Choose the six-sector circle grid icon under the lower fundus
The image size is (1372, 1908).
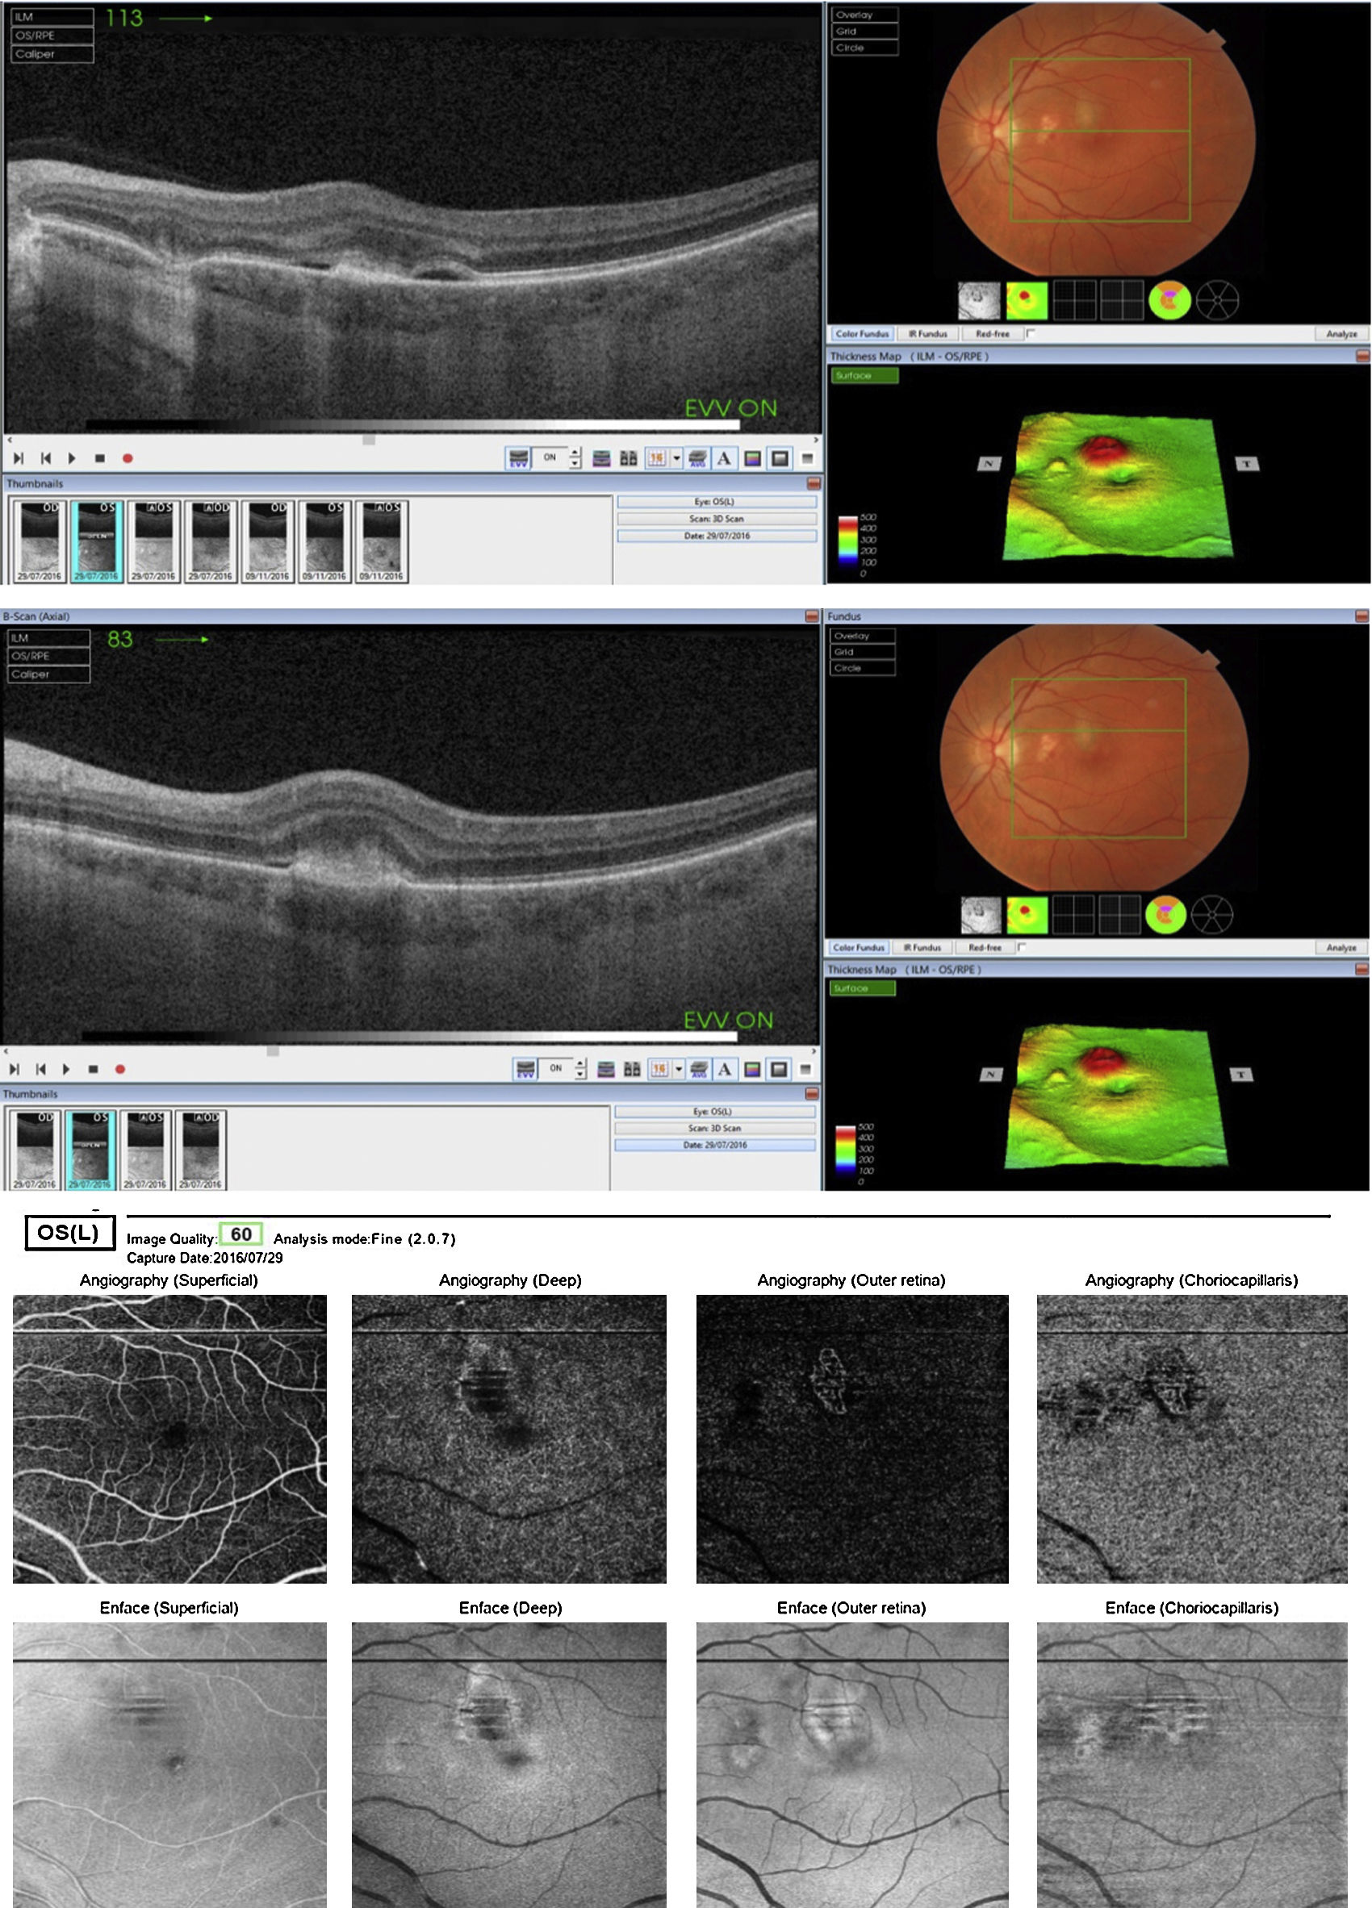click(1213, 914)
